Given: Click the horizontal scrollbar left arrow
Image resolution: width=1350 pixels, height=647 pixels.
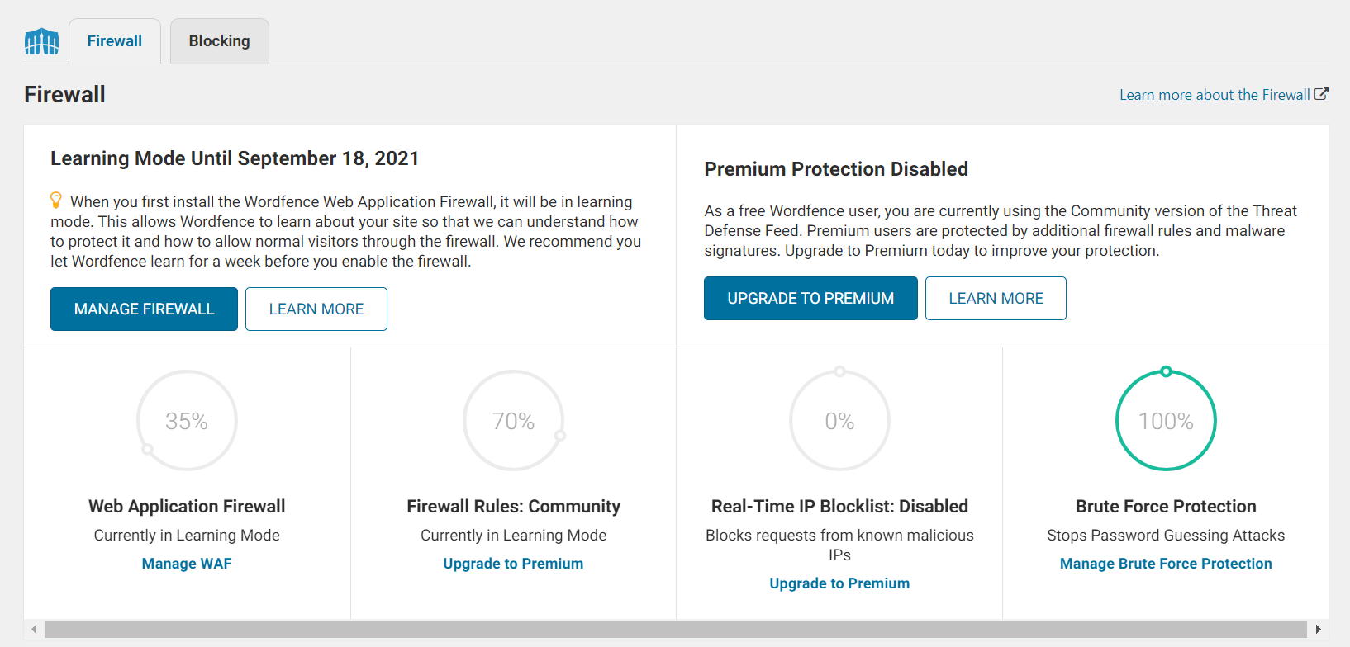Looking at the screenshot, I should [34, 630].
